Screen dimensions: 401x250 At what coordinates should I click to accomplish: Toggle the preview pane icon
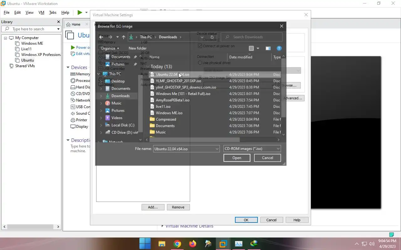(268, 48)
